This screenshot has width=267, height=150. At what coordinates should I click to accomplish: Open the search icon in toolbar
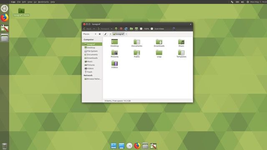(x=174, y=29)
